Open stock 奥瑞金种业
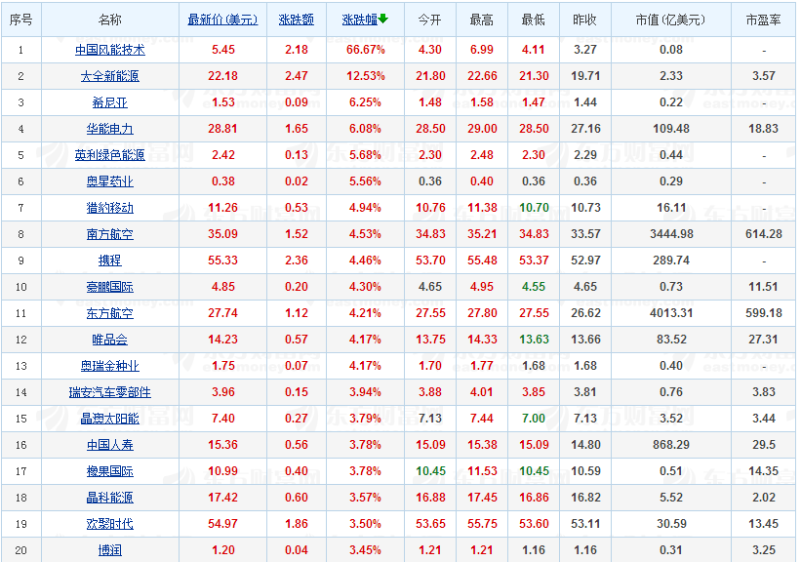 point(110,366)
